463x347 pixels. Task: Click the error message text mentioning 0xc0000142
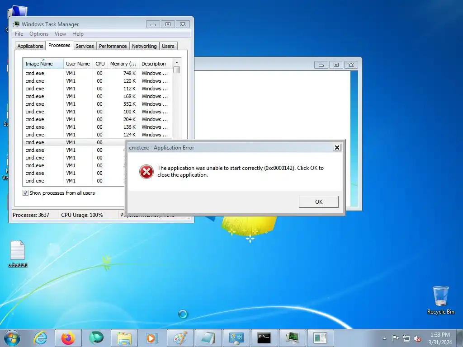[241, 171]
